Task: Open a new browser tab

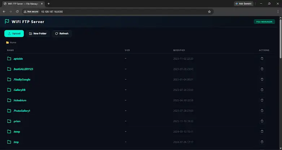Action: pos(48,4)
